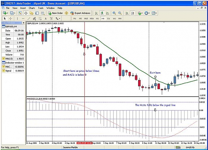Select the H1 timeframe
Image resolution: width=208 pixels, height=150 pixels.
click(x=98, y=19)
